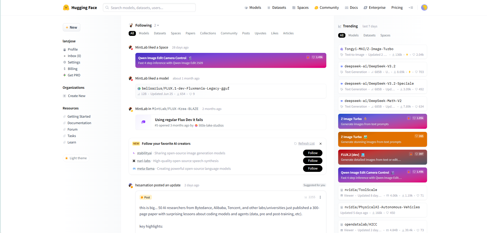Follow the stabilityai creator

(312, 153)
